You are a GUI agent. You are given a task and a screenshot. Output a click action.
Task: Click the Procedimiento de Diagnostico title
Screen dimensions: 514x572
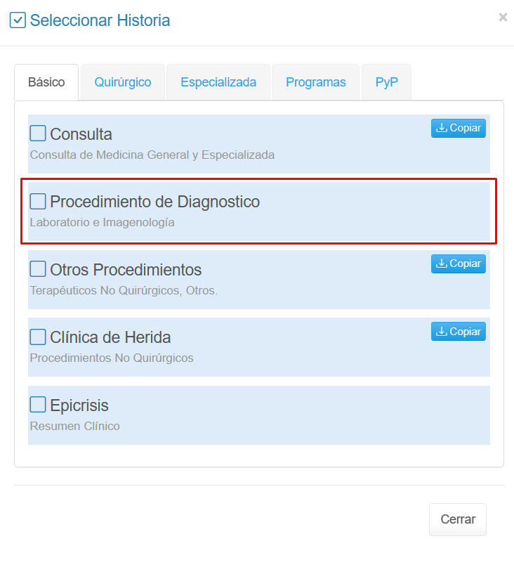pos(154,202)
